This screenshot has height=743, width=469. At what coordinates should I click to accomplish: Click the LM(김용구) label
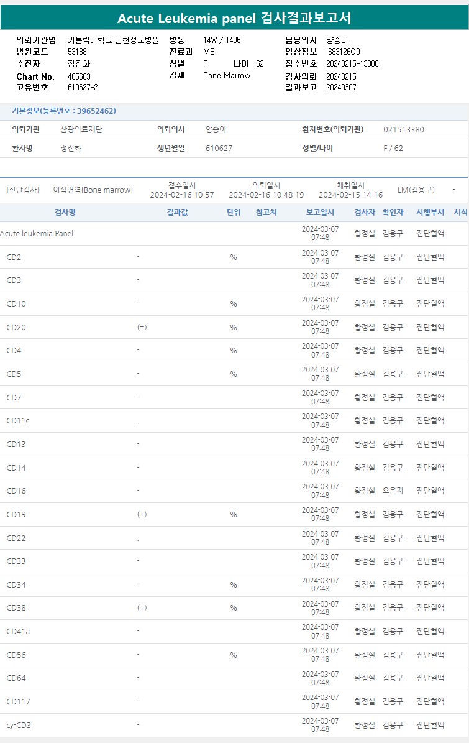416,190
